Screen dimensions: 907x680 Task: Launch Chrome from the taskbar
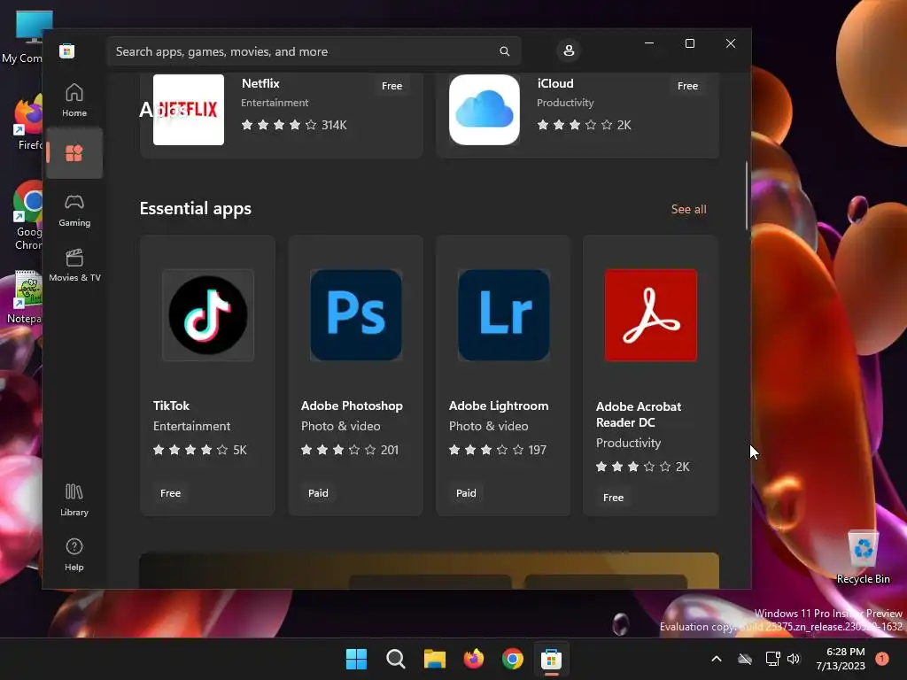(x=513, y=659)
